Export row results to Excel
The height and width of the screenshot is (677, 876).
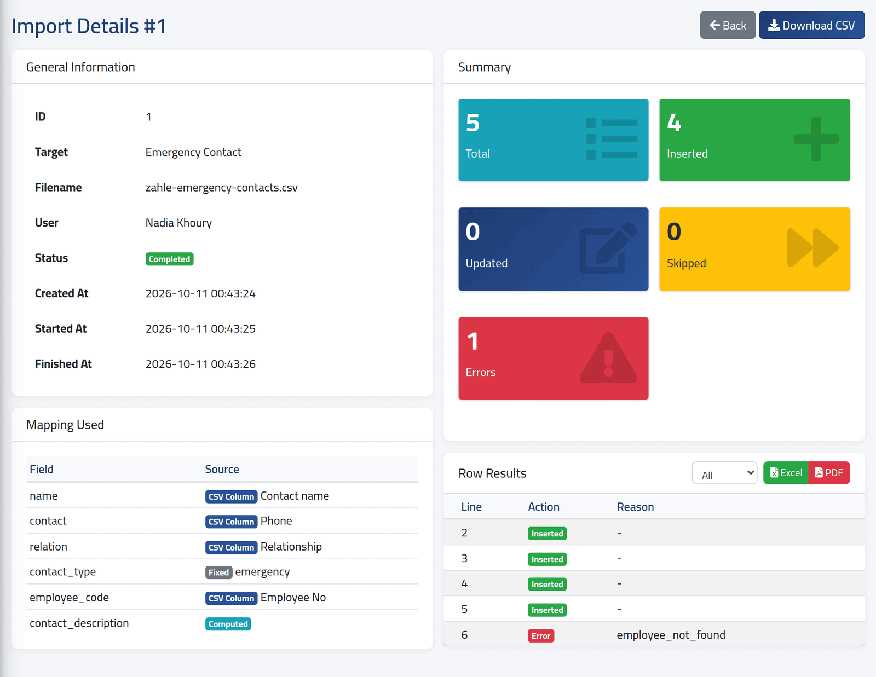coord(786,473)
